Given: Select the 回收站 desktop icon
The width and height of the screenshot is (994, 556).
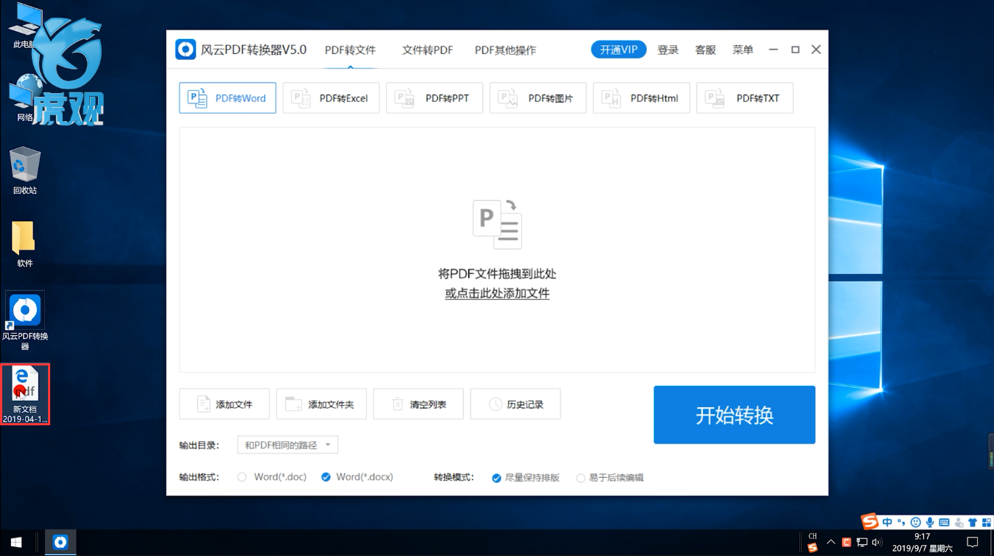Looking at the screenshot, I should tap(25, 171).
